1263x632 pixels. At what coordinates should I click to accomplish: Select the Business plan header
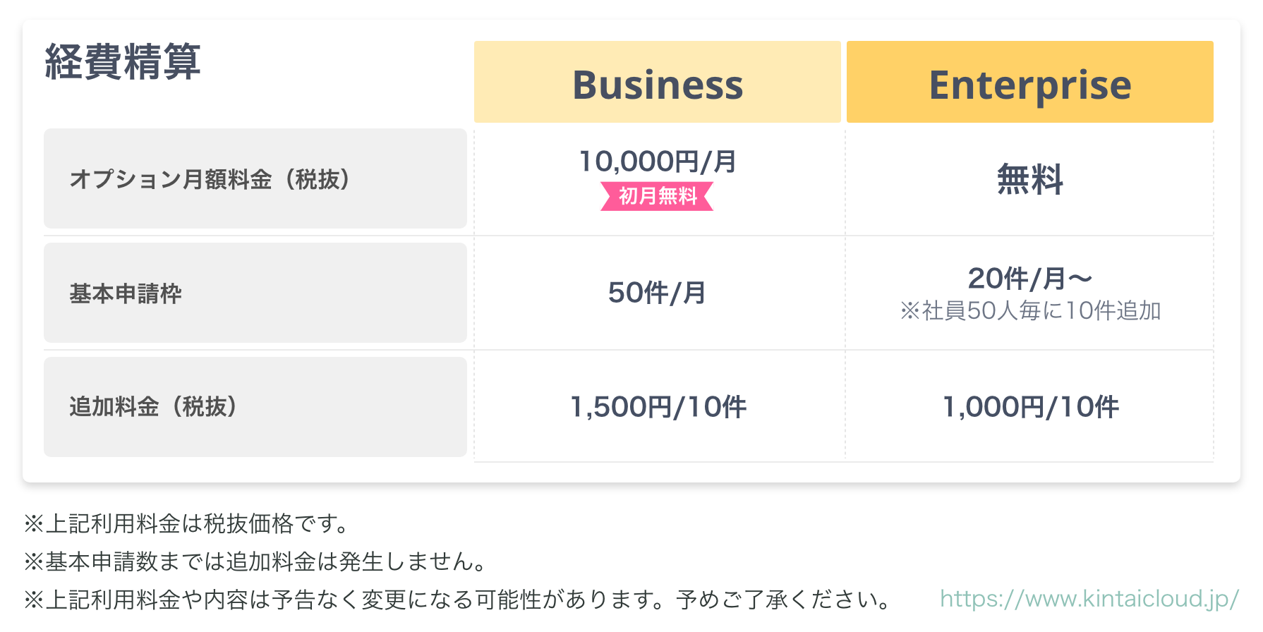[657, 83]
